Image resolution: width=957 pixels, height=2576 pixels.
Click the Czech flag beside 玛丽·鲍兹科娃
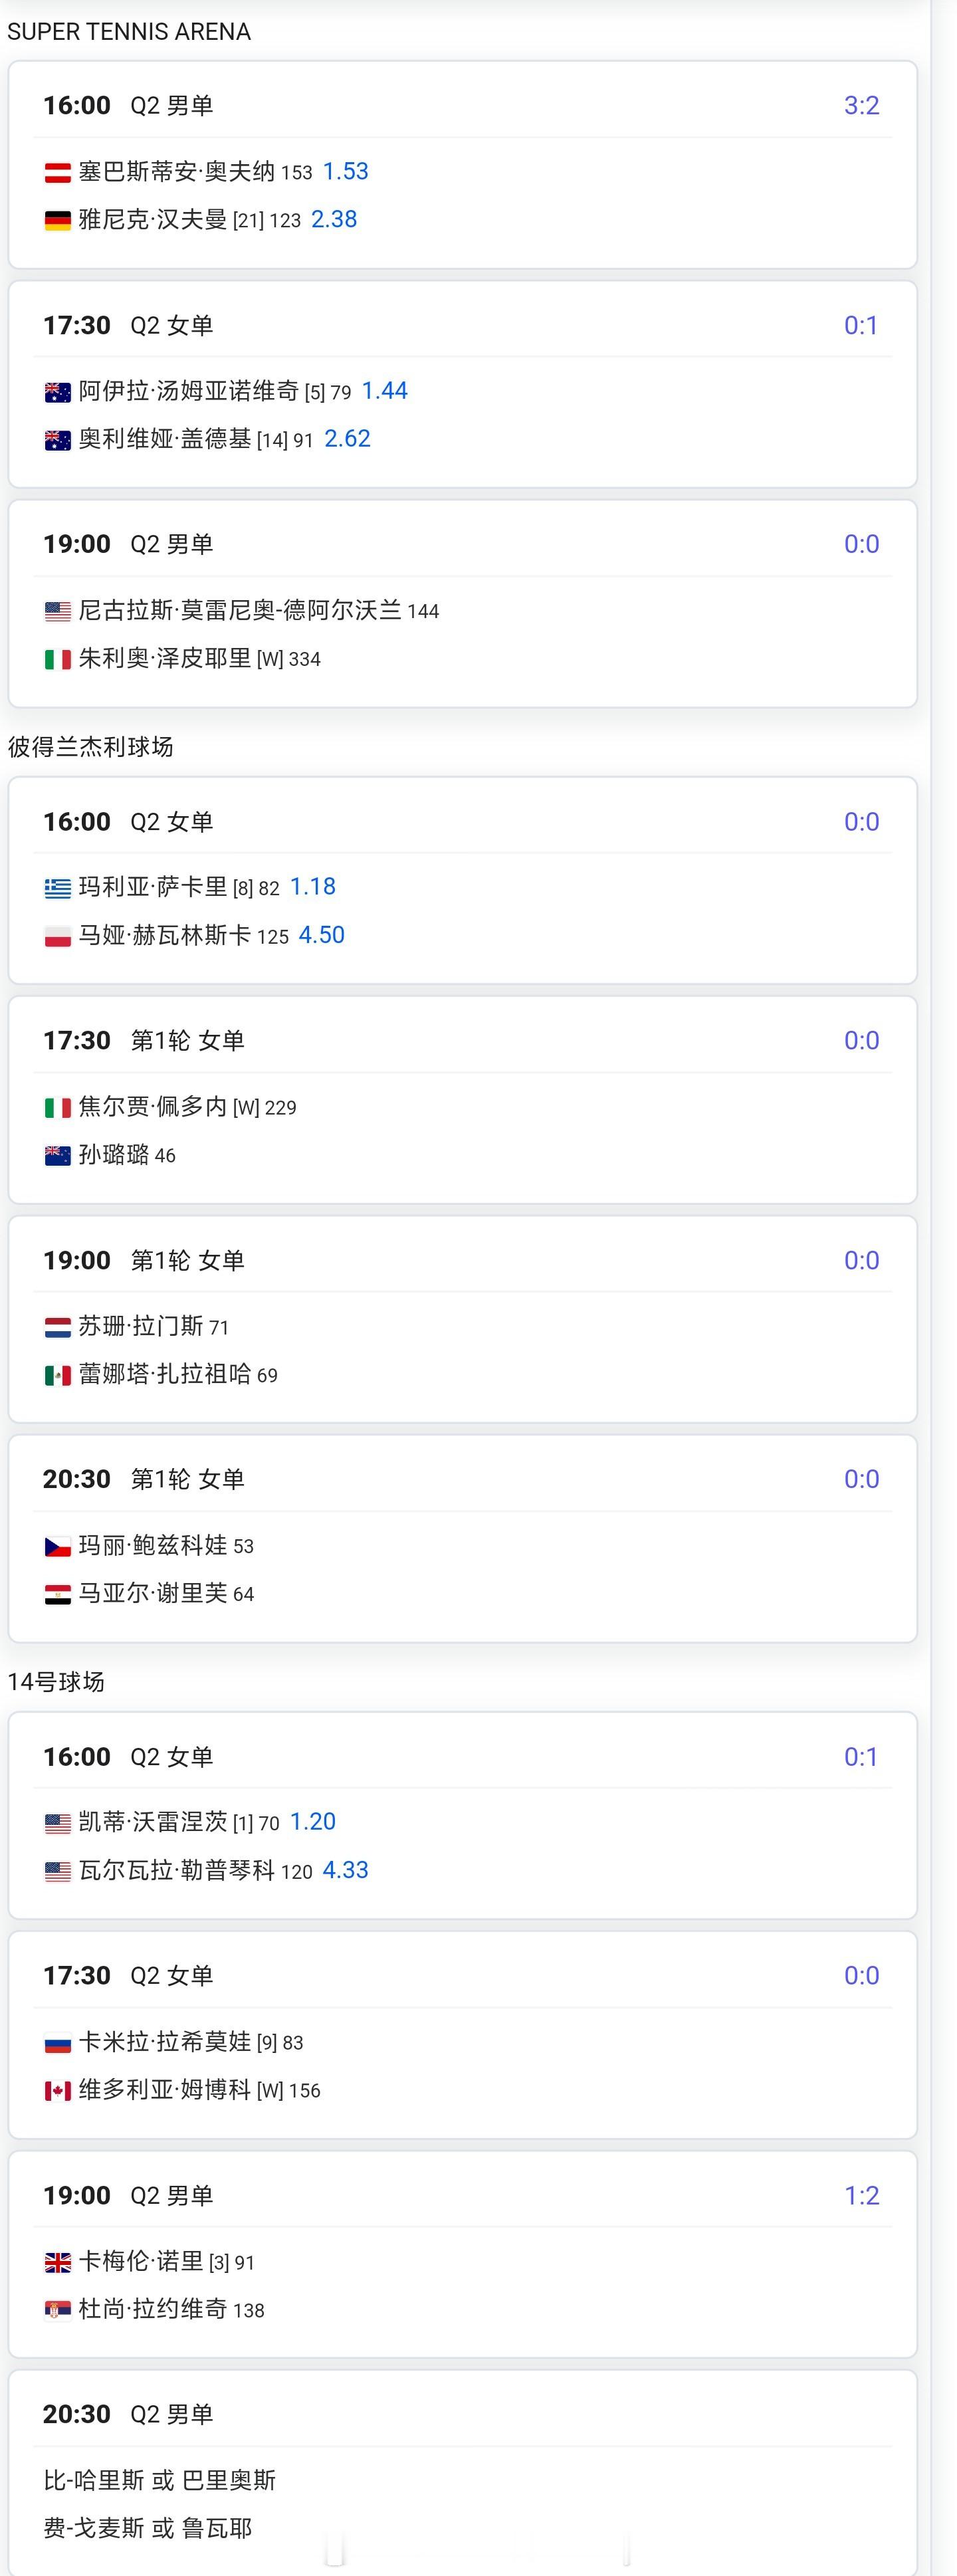pyautogui.click(x=57, y=1546)
